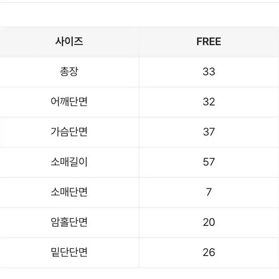Click the 밑단단면 value 26

209,252
